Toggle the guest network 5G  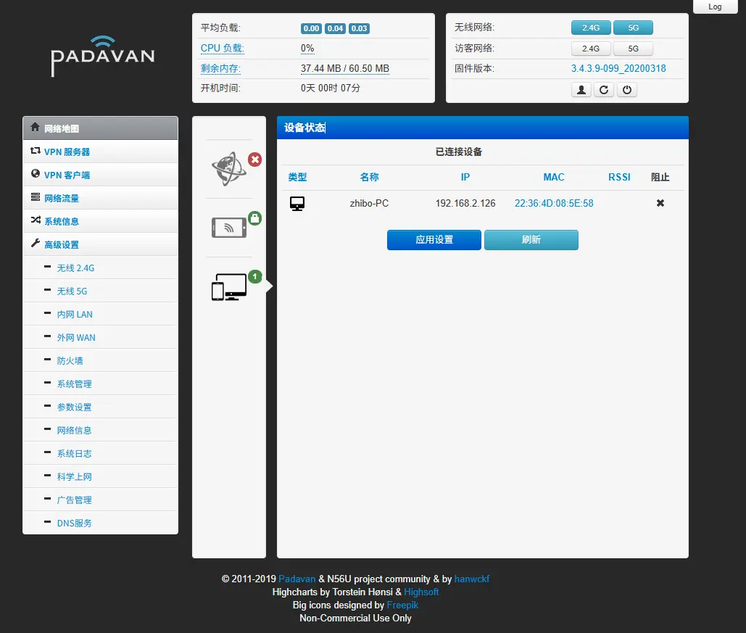click(633, 49)
